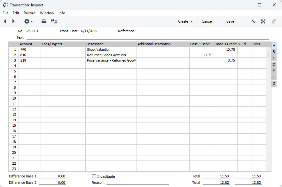Viewport: 282px width, 187px height.
Task: Switch to flip tab A
Action: 274,45
